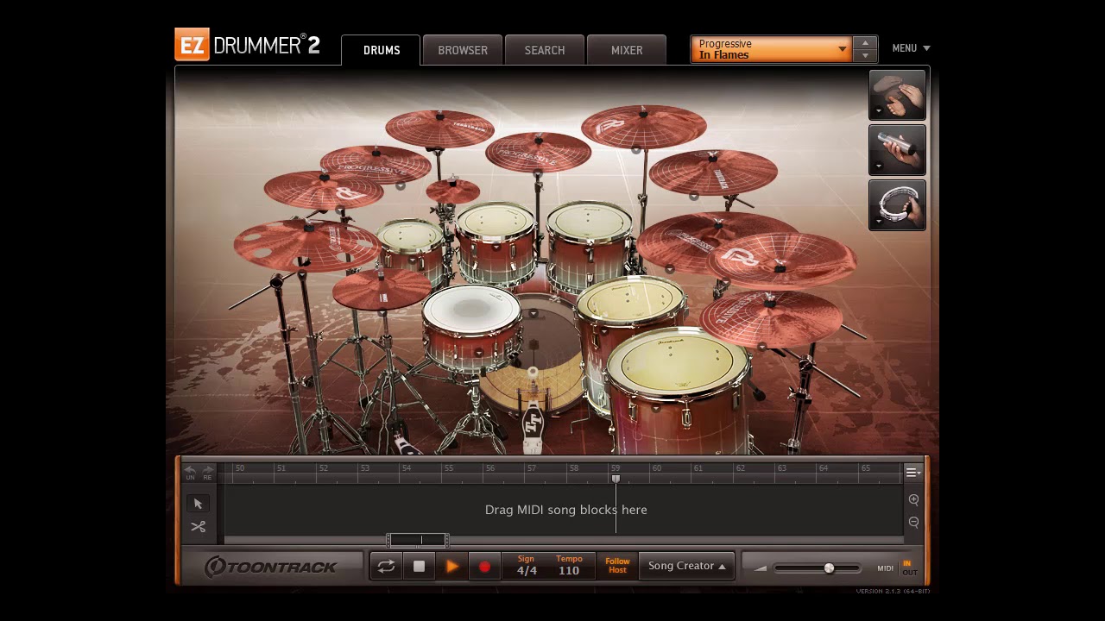
Task: Click the Sign 4/4 time signature field
Action: [x=527, y=566]
